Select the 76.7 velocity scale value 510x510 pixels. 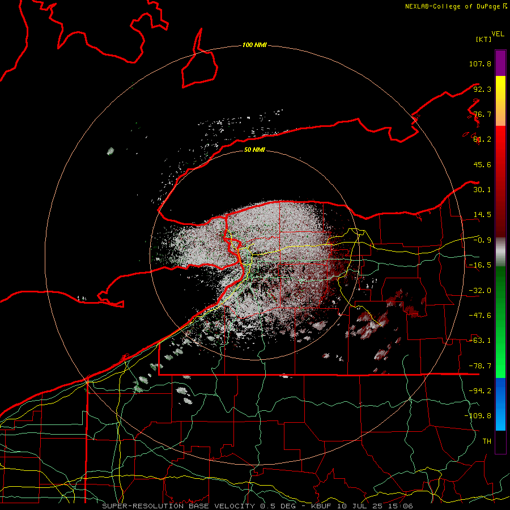click(482, 114)
